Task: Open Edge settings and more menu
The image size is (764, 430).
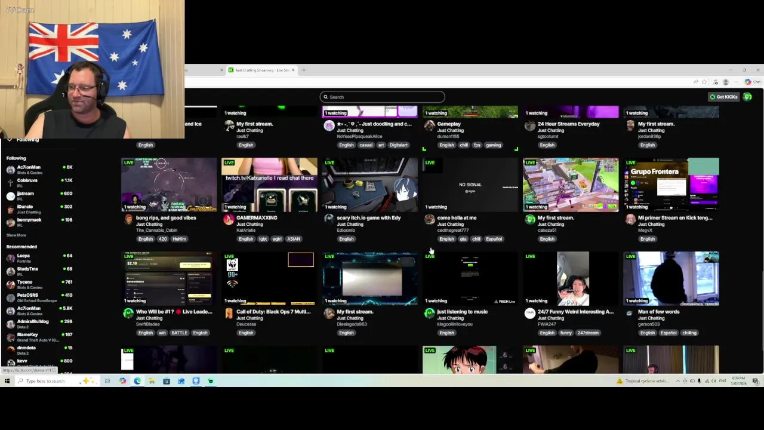Action: pos(736,82)
